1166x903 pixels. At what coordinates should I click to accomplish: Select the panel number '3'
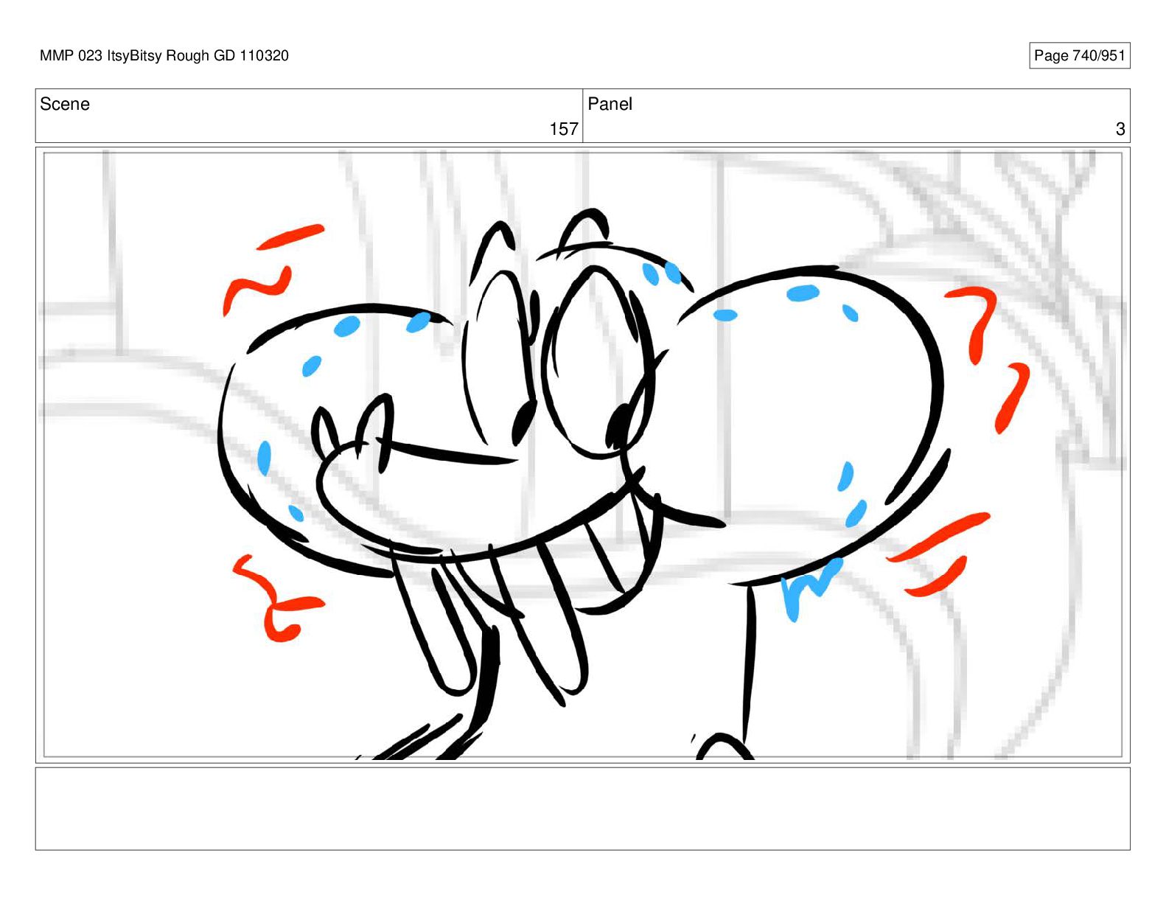coord(1120,129)
